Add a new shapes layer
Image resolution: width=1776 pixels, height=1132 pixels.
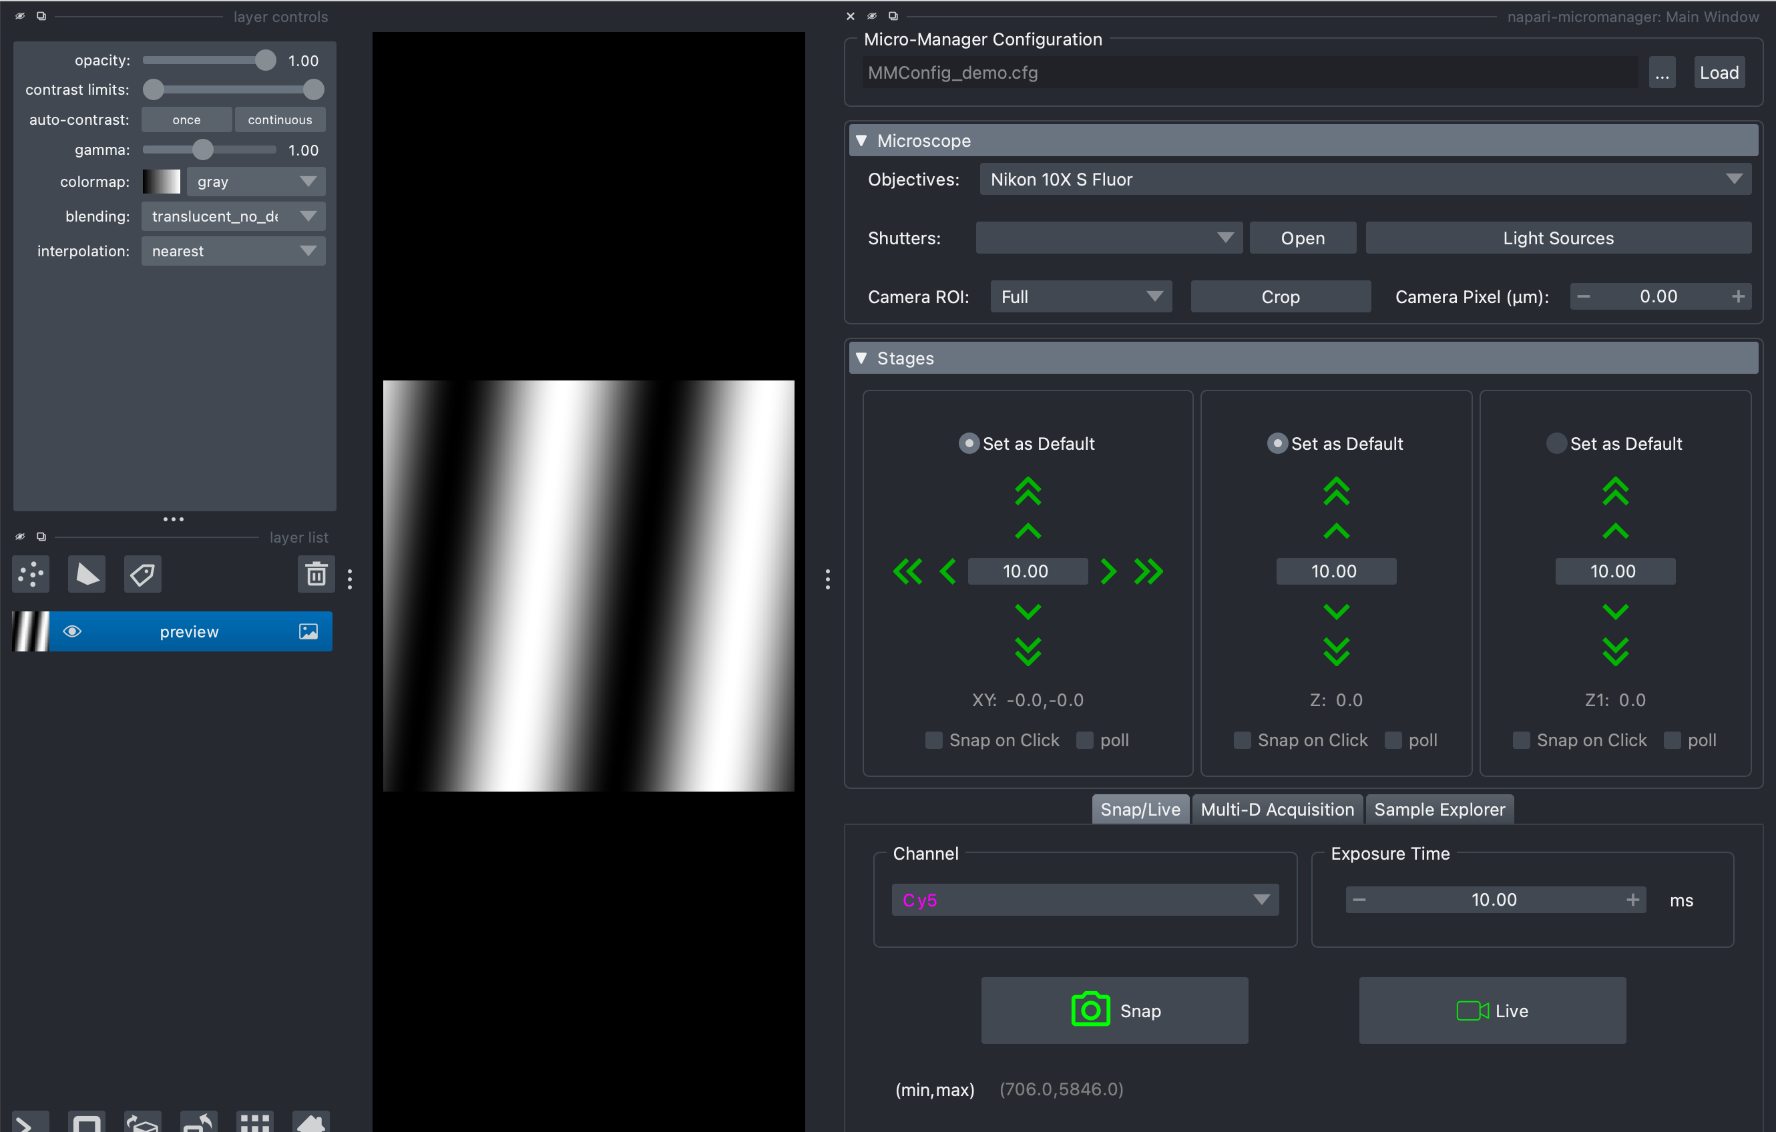(x=86, y=574)
